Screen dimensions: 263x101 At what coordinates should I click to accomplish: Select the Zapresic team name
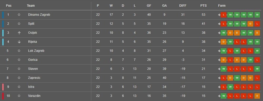[x=34, y=78]
